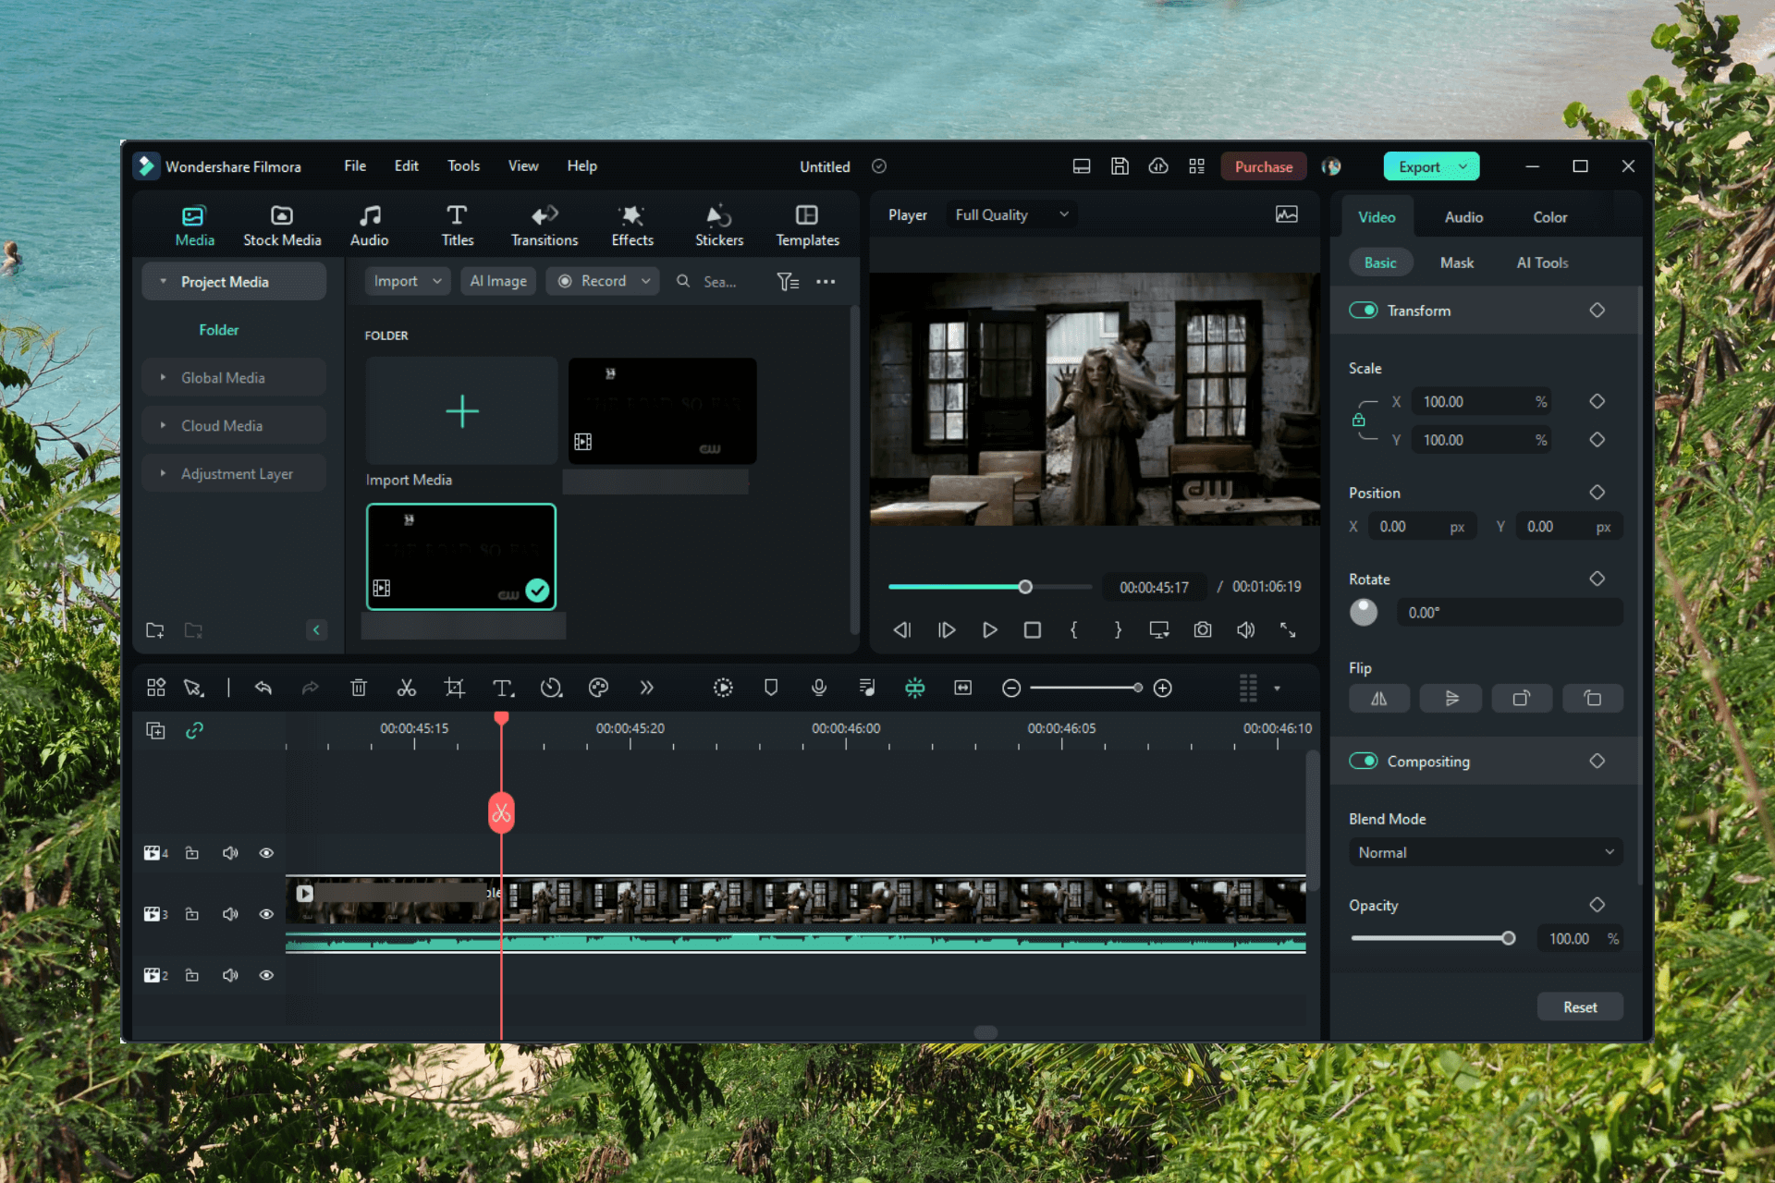
Task: Click the crop tool icon
Action: click(x=454, y=688)
